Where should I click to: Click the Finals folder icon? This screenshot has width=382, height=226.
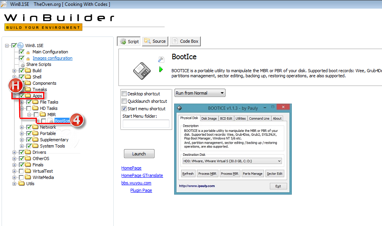[x=28, y=165]
